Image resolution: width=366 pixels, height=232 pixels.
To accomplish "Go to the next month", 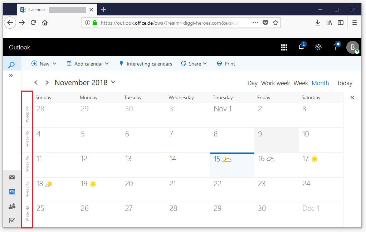I will pos(47,83).
